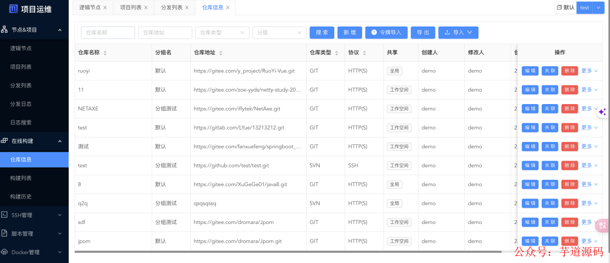Click the pink translate floating icon
The image size is (610, 263).
(x=602, y=225)
